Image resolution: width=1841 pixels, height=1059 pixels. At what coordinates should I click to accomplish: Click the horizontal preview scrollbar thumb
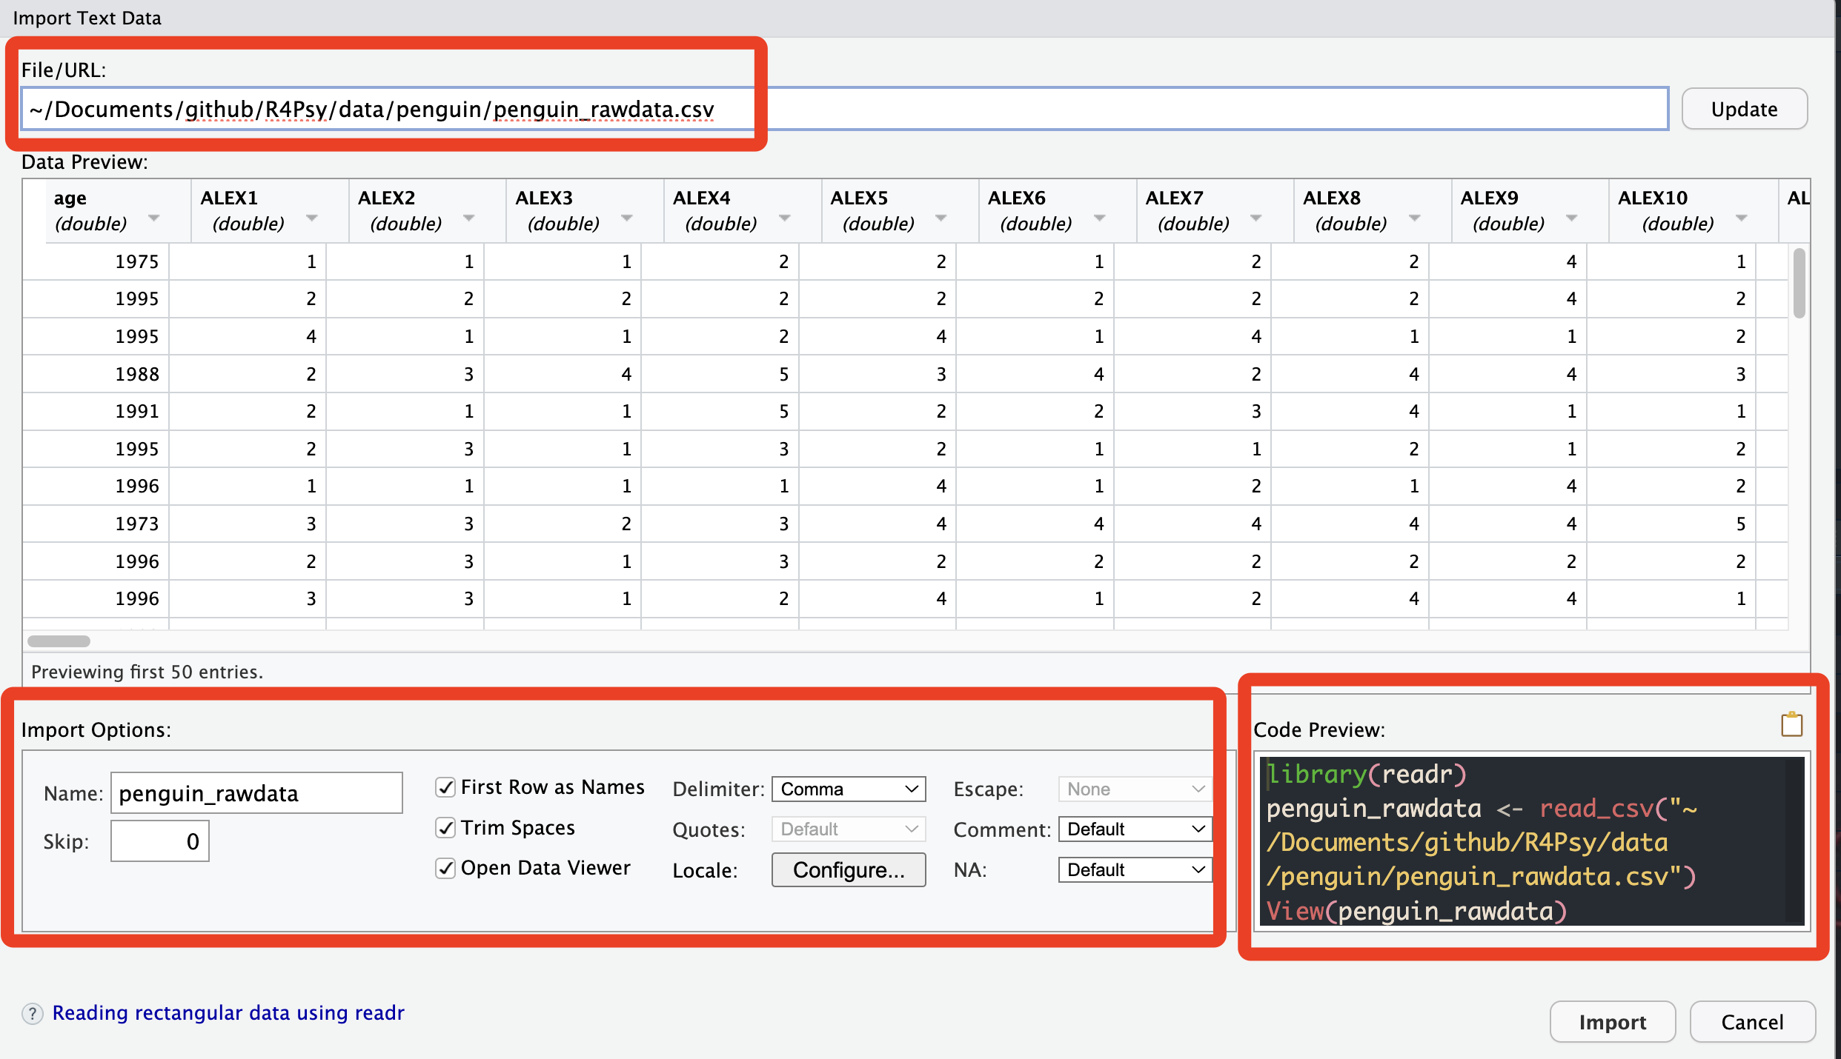point(59,641)
